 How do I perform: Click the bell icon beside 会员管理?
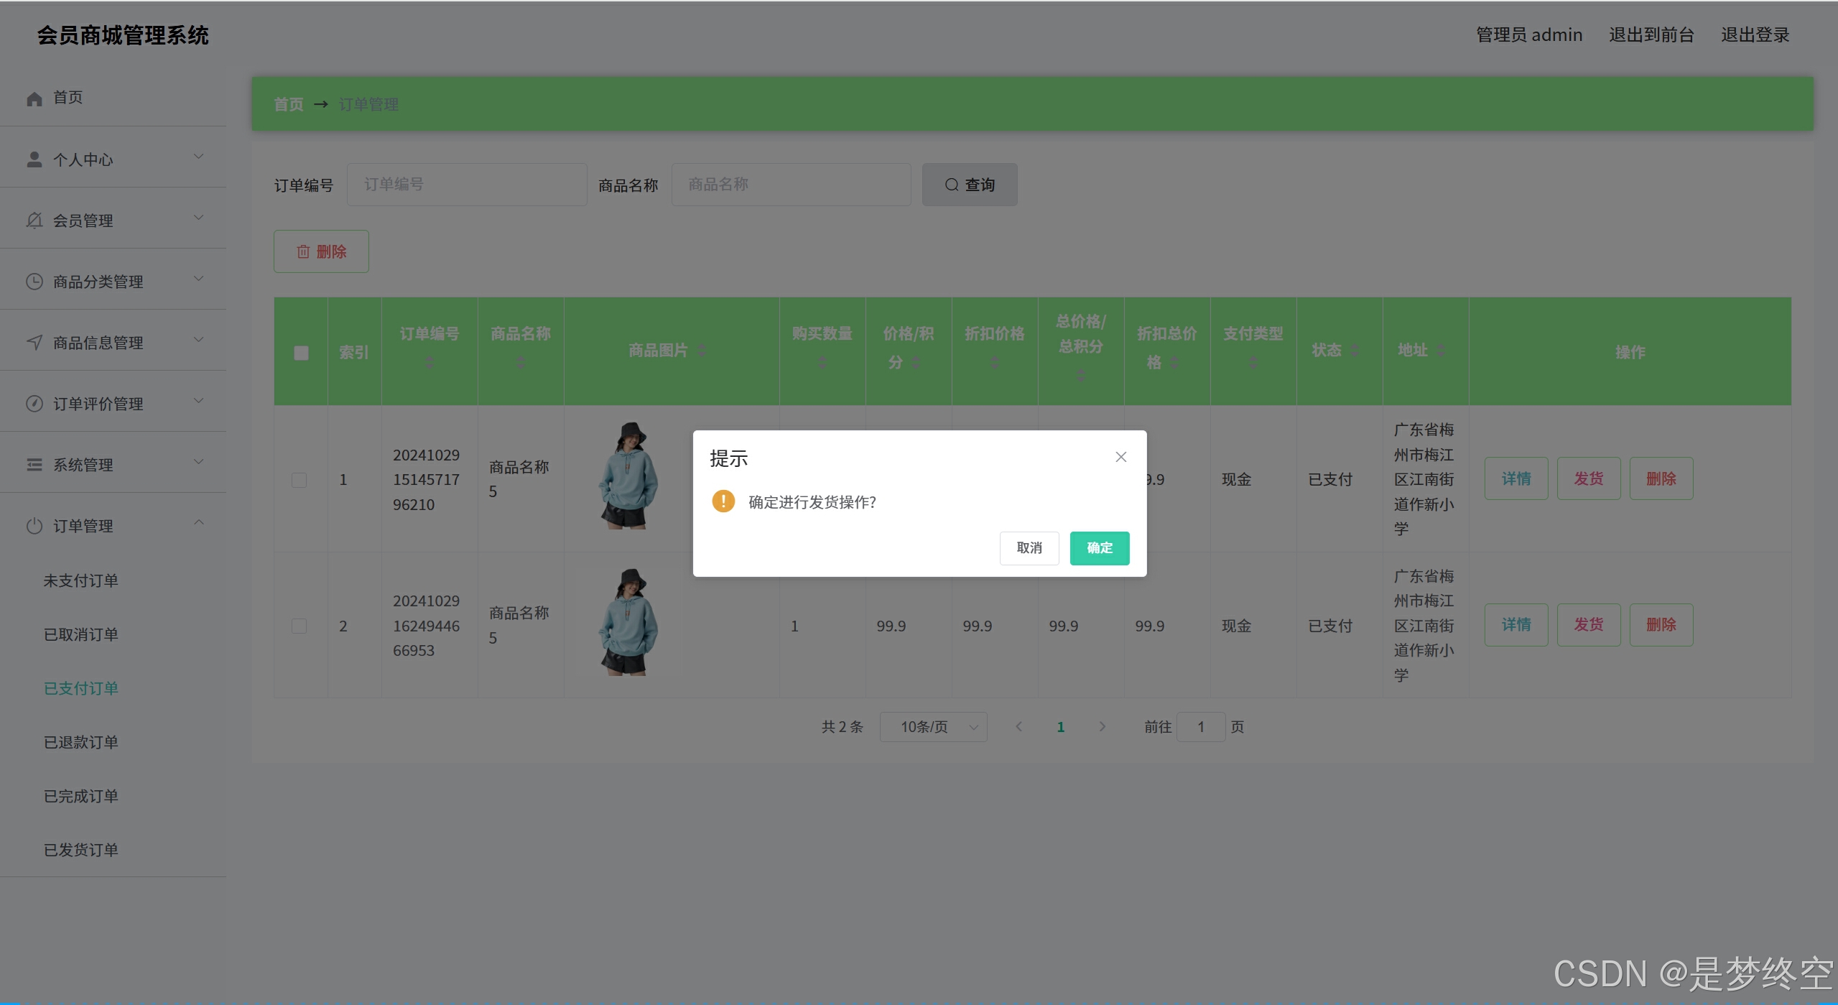pos(34,221)
